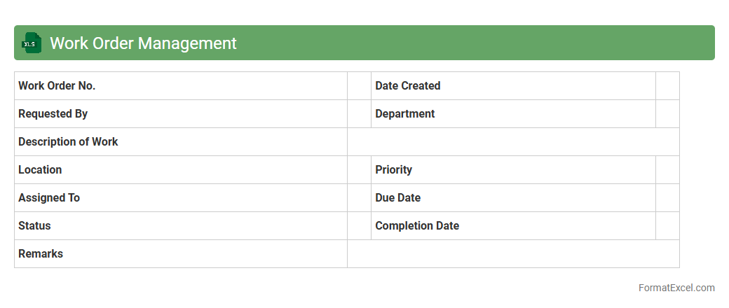Select the Description of Work label
This screenshot has height=308, width=729.
pyautogui.click(x=180, y=141)
